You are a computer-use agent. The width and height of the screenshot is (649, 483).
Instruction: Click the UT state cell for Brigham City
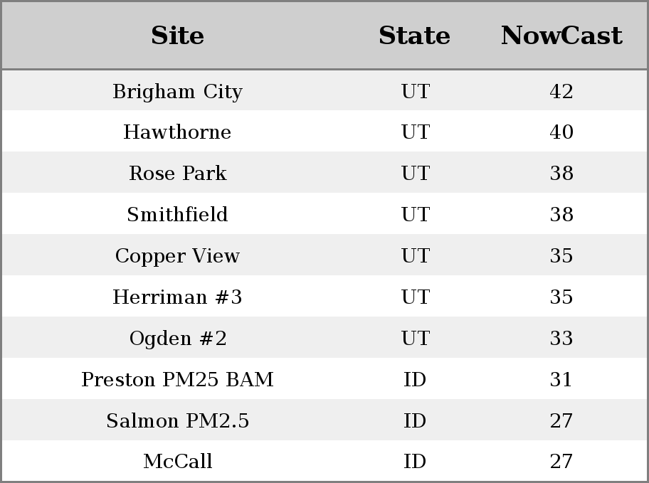(x=415, y=92)
